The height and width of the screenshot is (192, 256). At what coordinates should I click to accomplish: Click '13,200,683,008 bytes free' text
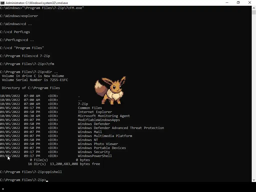click(x=75, y=164)
